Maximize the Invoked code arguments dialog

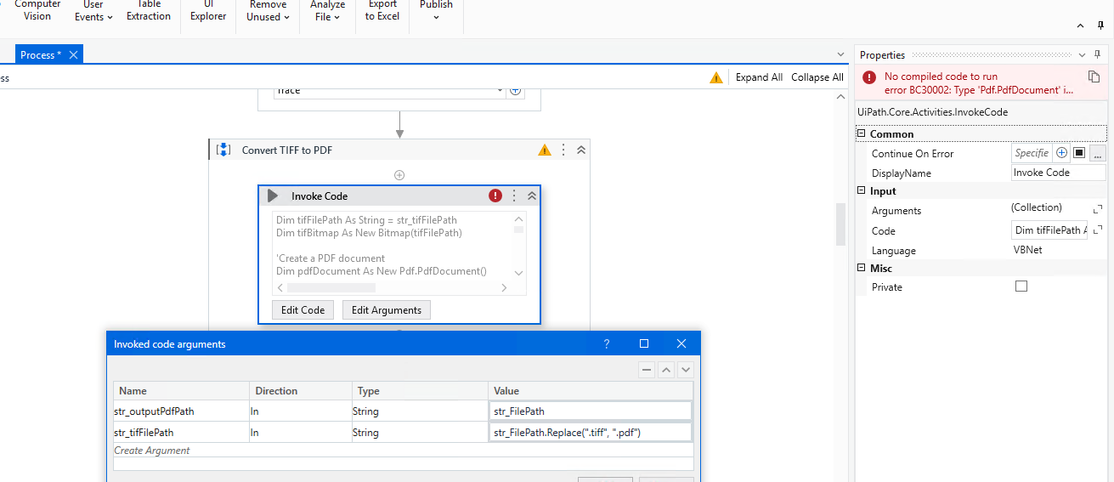(x=644, y=344)
